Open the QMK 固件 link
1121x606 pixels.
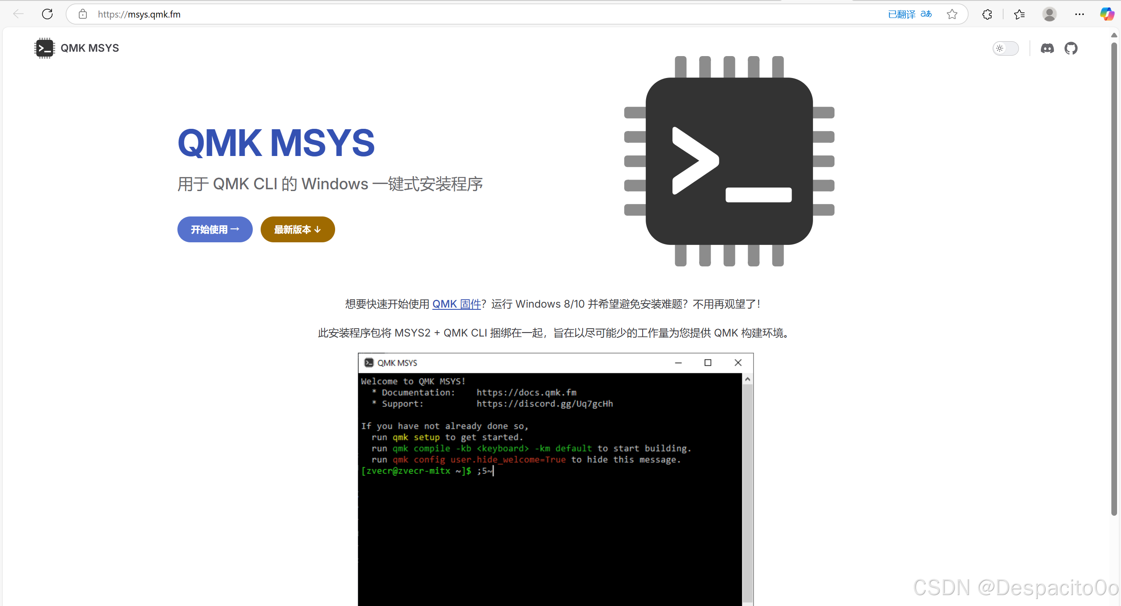[x=456, y=304]
